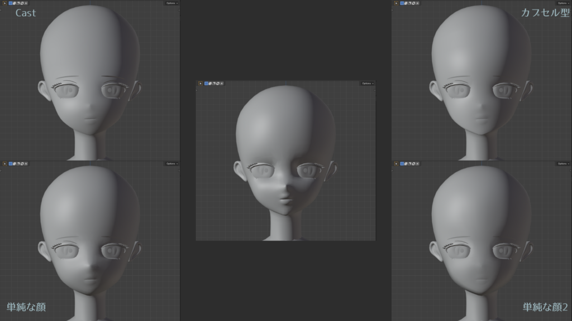The image size is (572, 321).
Task: Open the editor type selector of the 単純な顔 viewport
Action: [5, 163]
